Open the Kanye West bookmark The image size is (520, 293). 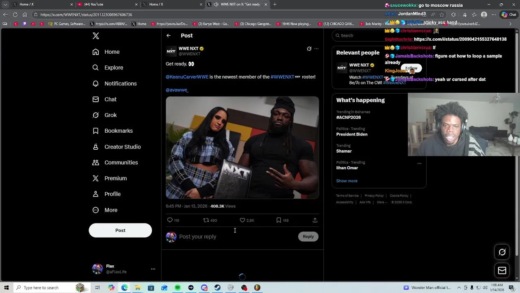pyautogui.click(x=212, y=24)
